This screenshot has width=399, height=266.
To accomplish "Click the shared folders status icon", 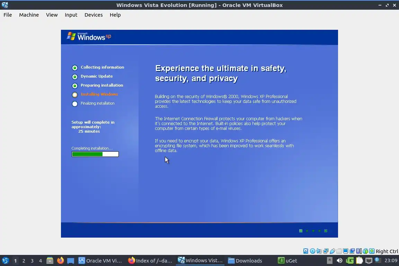I will pos(339,251).
